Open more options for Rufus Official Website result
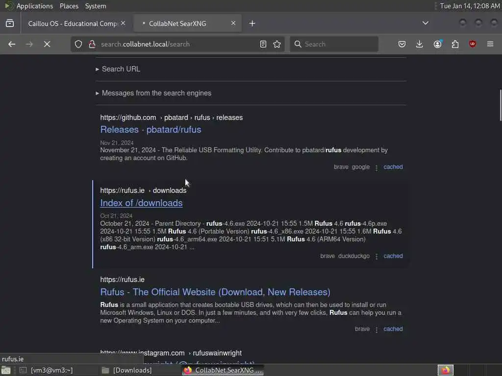This screenshot has width=502, height=376. (376, 329)
